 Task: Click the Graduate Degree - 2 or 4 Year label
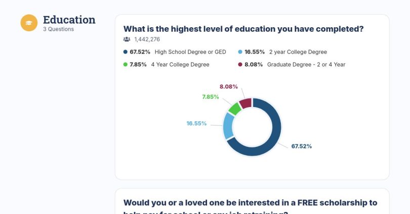(306, 65)
